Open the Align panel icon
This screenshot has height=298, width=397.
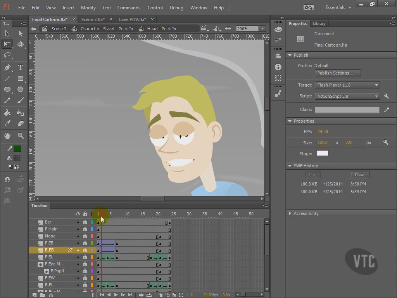point(278,56)
